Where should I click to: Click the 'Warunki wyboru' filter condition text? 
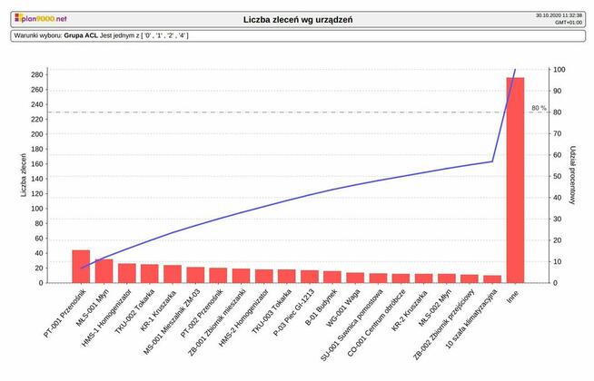[x=100, y=34]
